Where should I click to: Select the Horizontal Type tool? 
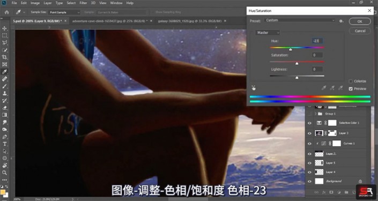tap(4, 144)
